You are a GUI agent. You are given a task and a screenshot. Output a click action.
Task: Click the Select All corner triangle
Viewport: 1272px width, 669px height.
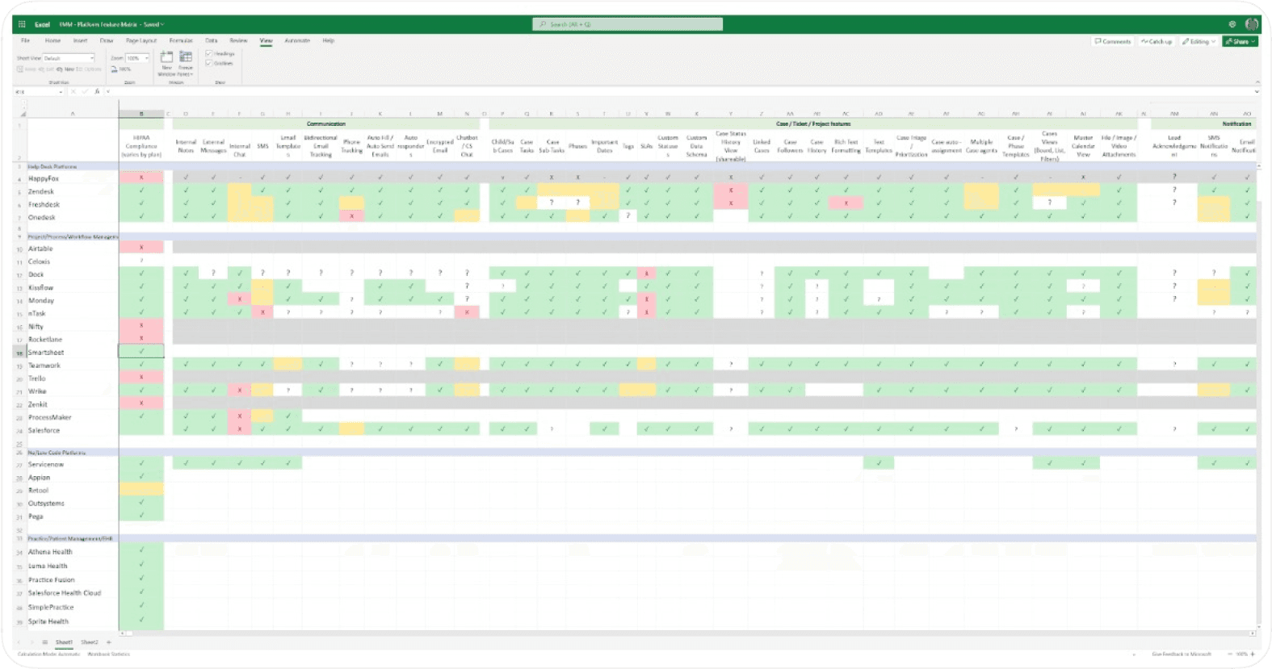[x=23, y=114]
